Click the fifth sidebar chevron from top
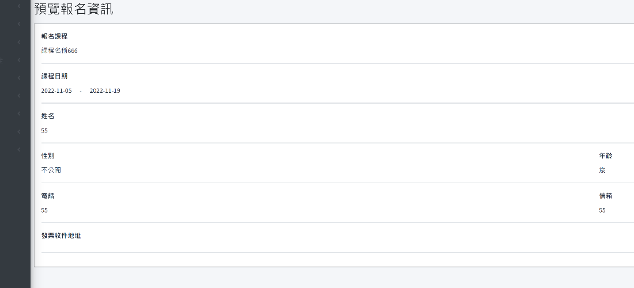Screen dimensions: 634x288 [19, 77]
